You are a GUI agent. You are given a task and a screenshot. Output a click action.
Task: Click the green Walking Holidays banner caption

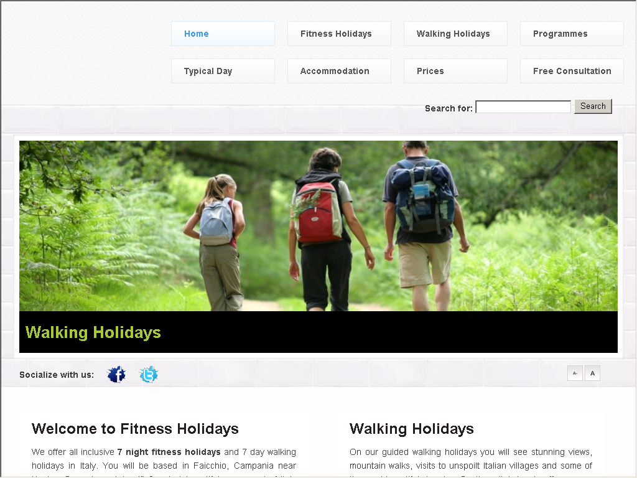click(93, 332)
